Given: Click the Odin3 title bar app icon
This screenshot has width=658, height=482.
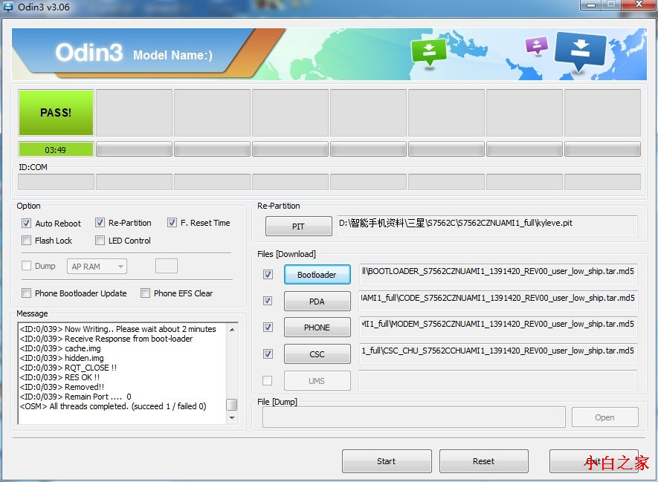Looking at the screenshot, I should (8, 7).
